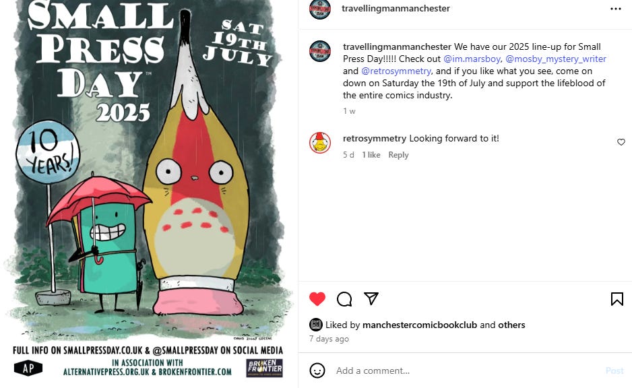This screenshot has width=632, height=388.
Task: Click the travellingmanmanchester avatar beside the caption
Action: pos(320,51)
